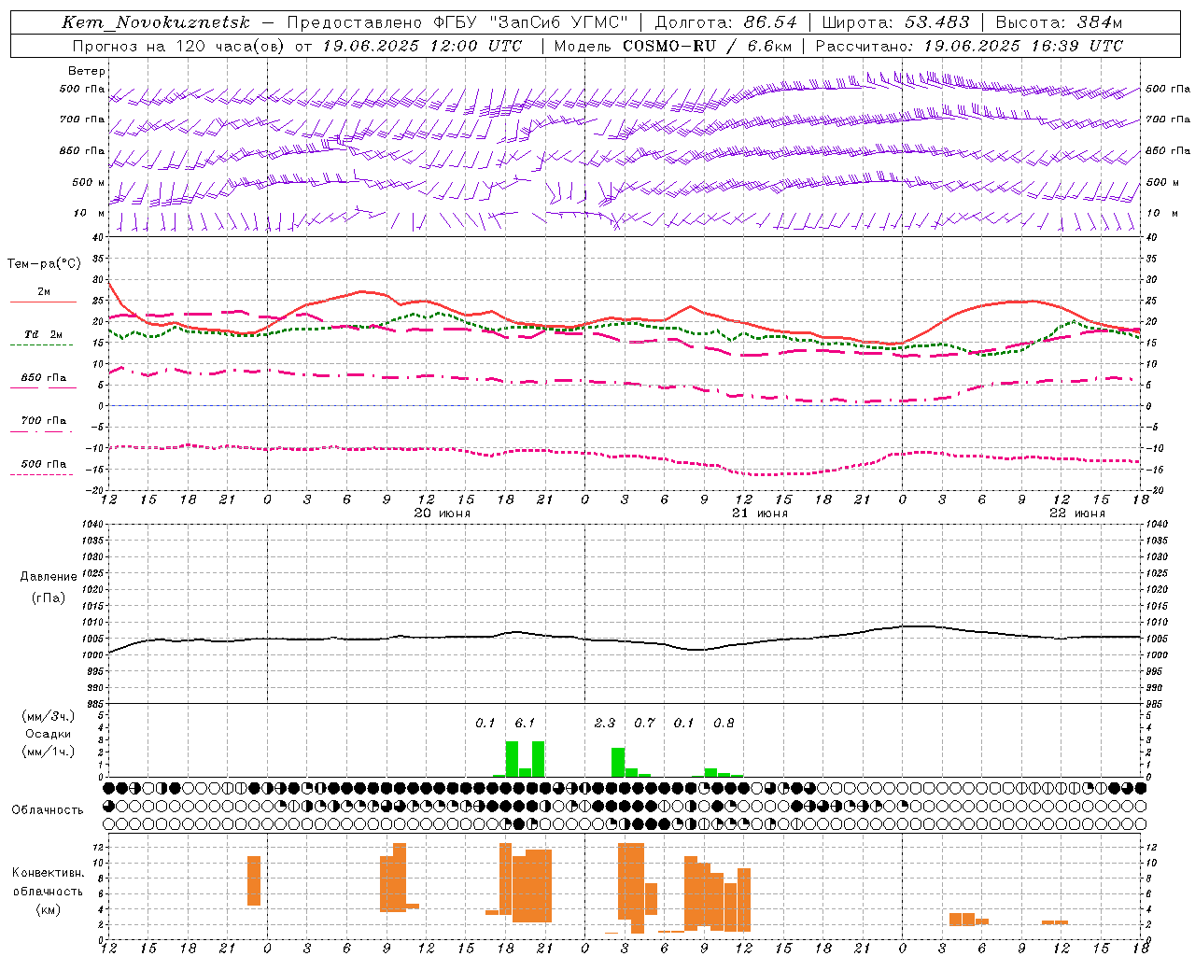
Task: Click the "(км)" convective height unit label
Action: [x=49, y=909]
